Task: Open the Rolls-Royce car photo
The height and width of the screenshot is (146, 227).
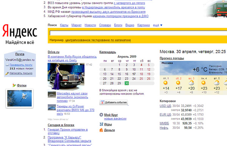Action: pyautogui.click(x=66, y=76)
